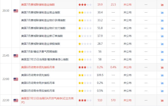
Task: Select the 22:00 time cell
Action: (6, 79)
